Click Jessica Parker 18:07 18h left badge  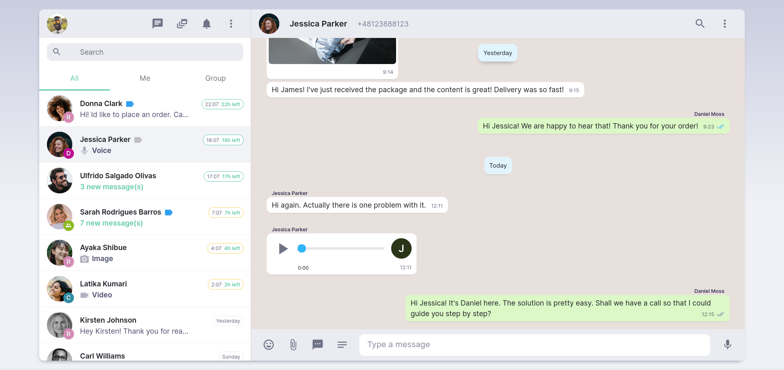point(223,140)
